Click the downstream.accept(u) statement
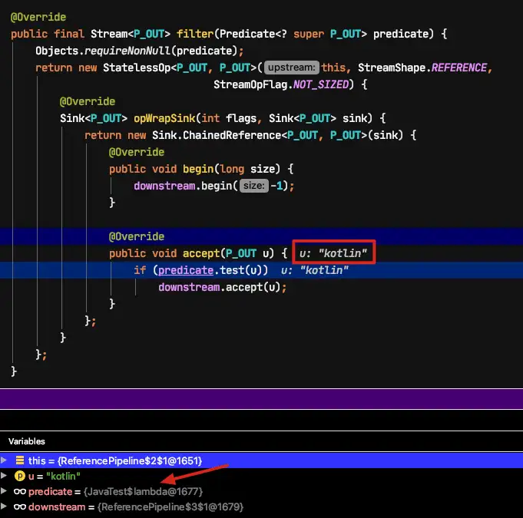 (222, 287)
